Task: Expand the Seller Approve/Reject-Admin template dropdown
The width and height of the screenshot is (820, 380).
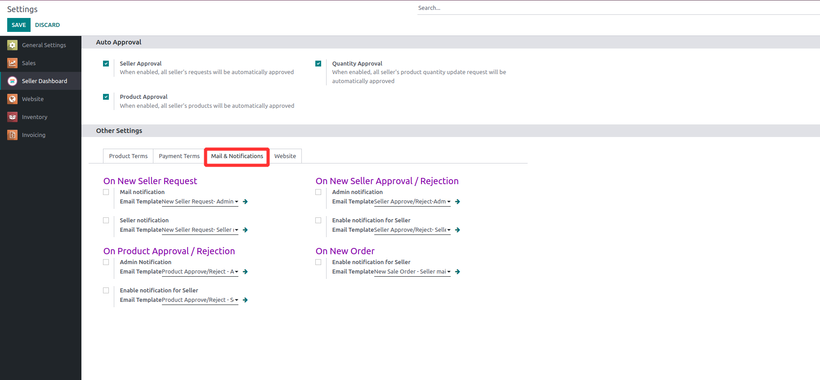Action: tap(448, 202)
